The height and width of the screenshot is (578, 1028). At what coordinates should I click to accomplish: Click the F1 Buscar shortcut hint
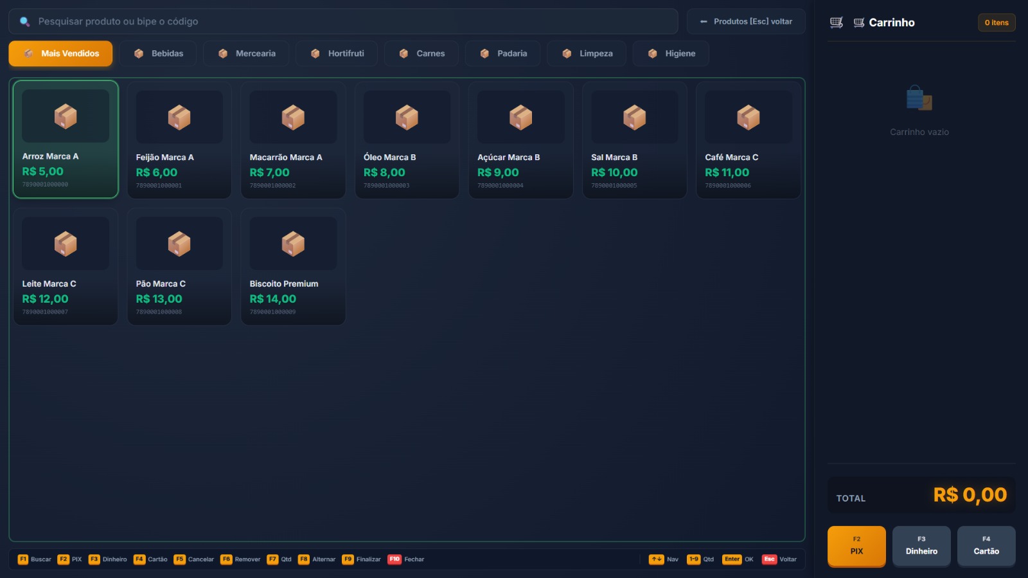[x=35, y=559]
